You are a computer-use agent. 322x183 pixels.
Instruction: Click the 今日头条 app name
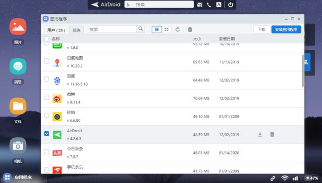tap(75, 149)
